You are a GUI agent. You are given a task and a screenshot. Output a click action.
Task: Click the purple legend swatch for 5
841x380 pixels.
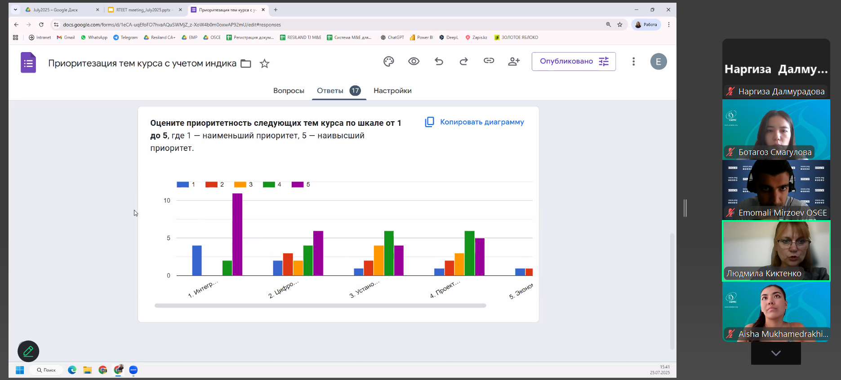[298, 185]
